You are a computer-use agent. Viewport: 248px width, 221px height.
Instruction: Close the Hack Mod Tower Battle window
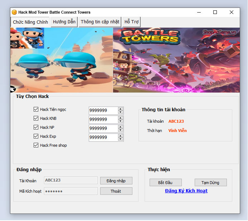click(232, 12)
